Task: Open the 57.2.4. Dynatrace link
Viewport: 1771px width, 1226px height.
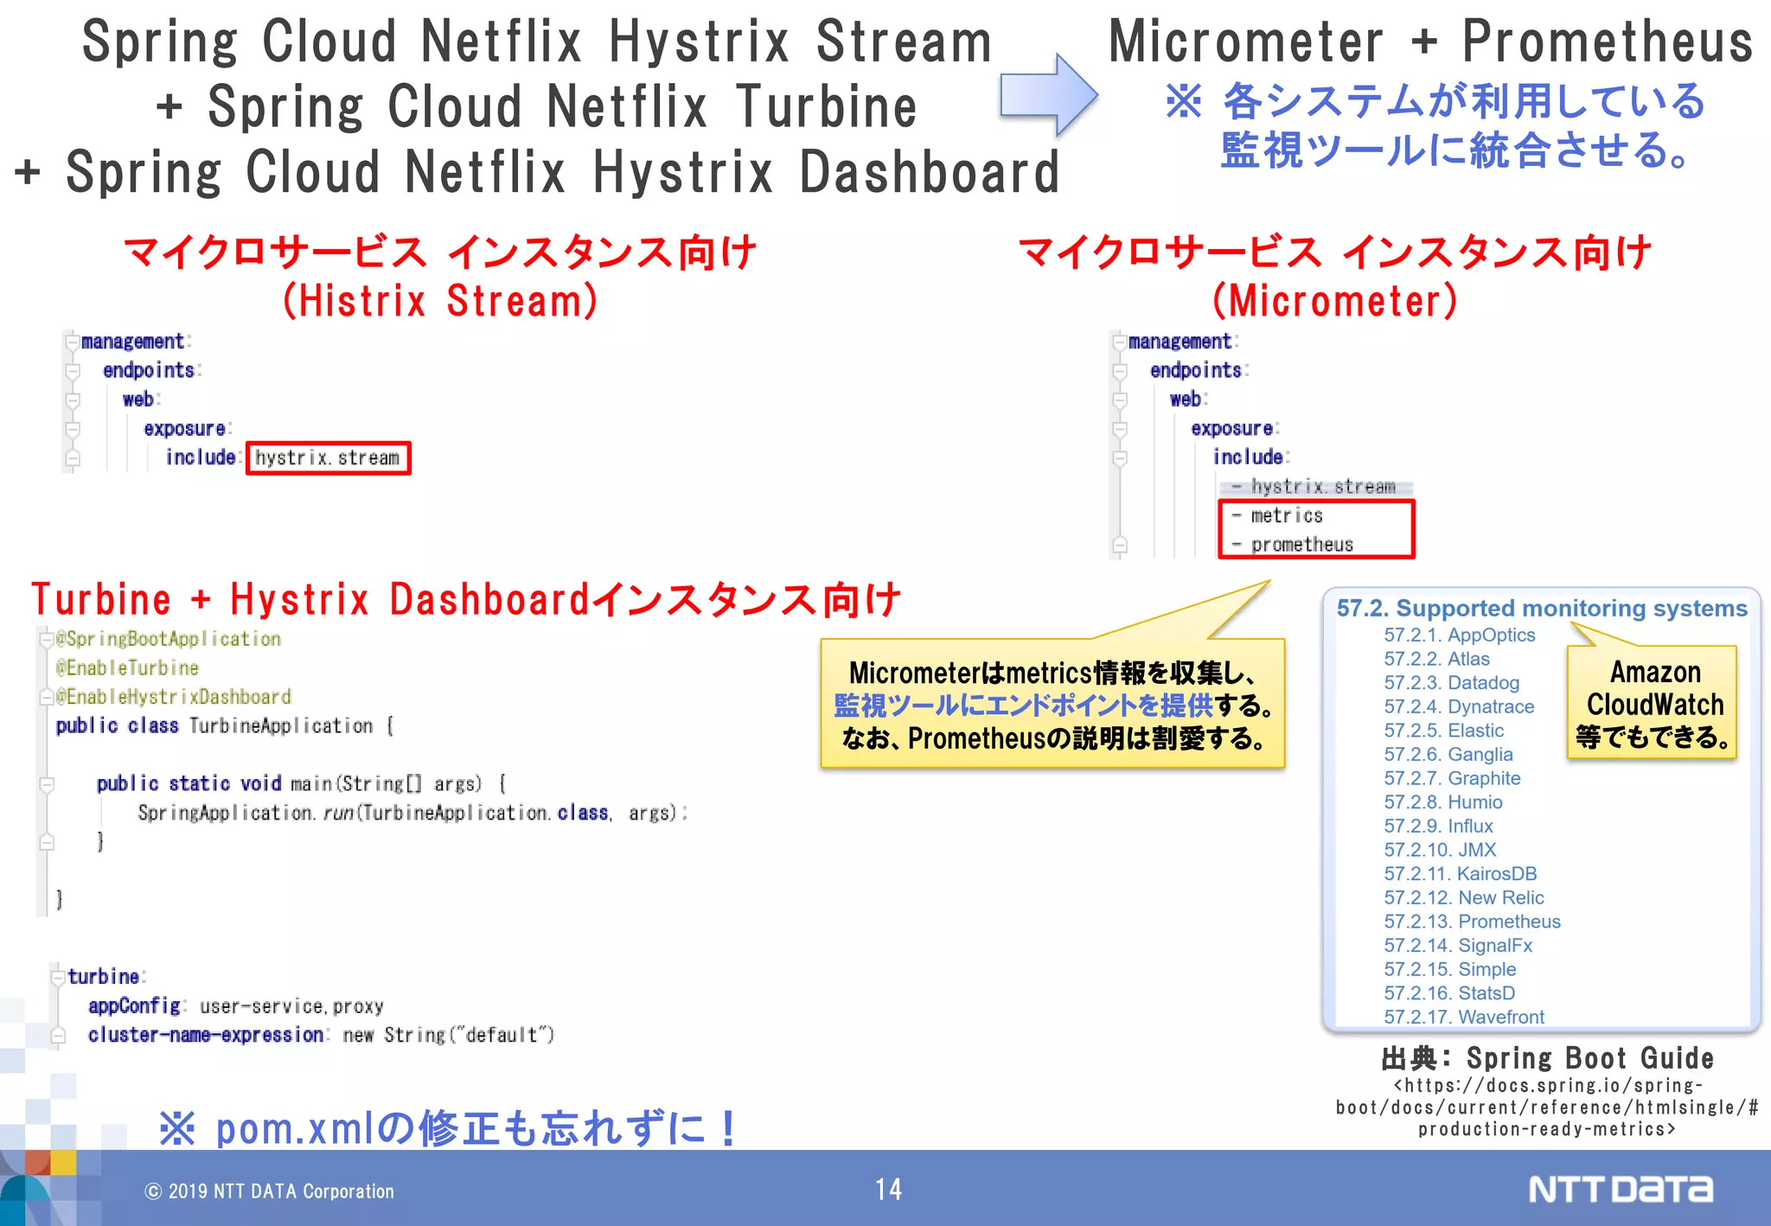Action: (1459, 706)
